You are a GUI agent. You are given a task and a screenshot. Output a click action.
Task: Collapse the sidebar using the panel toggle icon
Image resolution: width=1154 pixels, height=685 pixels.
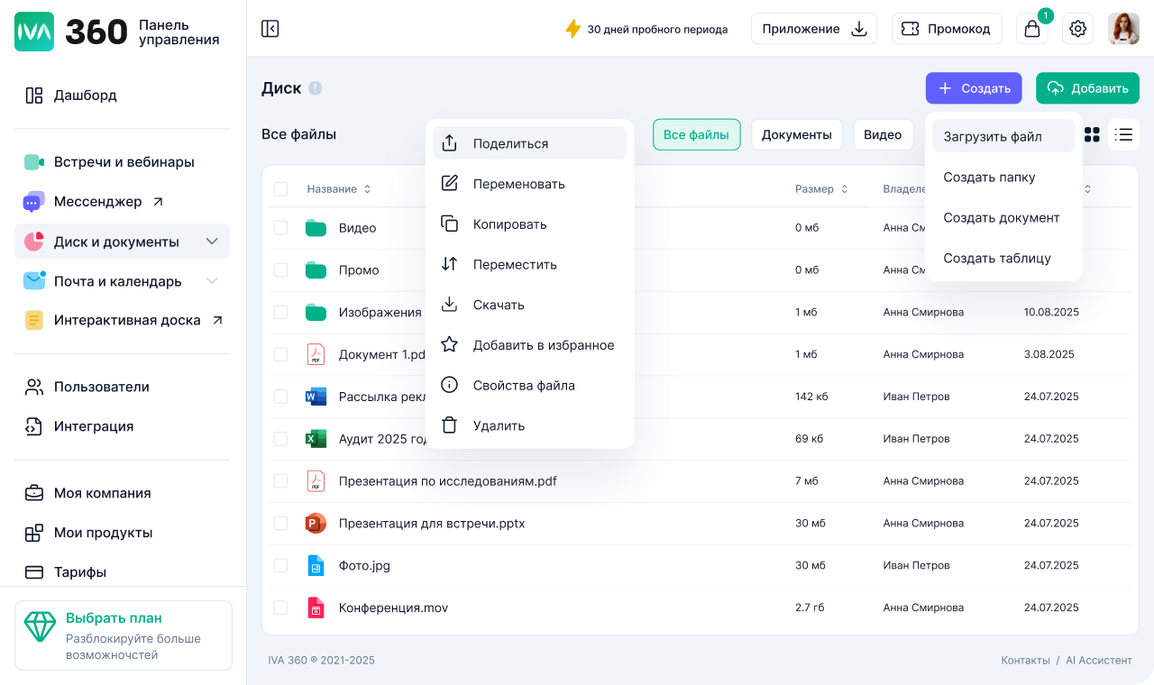[x=270, y=28]
